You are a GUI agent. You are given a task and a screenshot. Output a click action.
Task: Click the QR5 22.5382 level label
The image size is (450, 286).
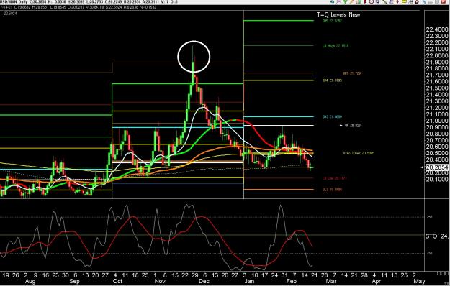click(x=332, y=21)
